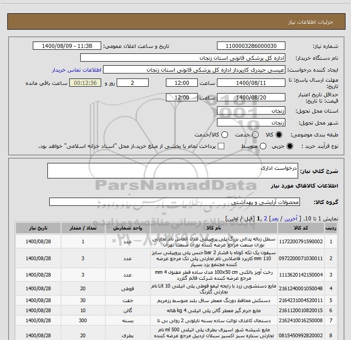This screenshot has height=340, width=351.
Task: Click the remaining days field showing 2
Action: coord(133,83)
